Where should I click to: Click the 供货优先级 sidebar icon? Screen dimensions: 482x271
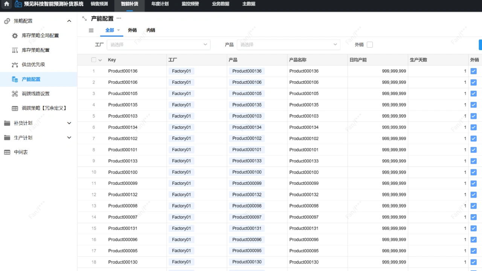tap(15, 65)
